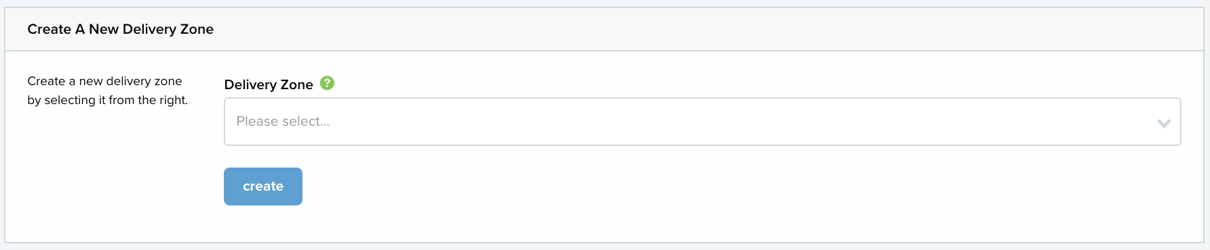Click the green help question mark icon
This screenshot has height=250, width=1210.
tap(327, 83)
